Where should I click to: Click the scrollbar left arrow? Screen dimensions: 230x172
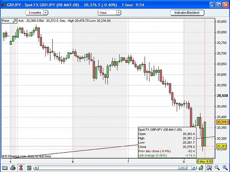tap(36, 168)
